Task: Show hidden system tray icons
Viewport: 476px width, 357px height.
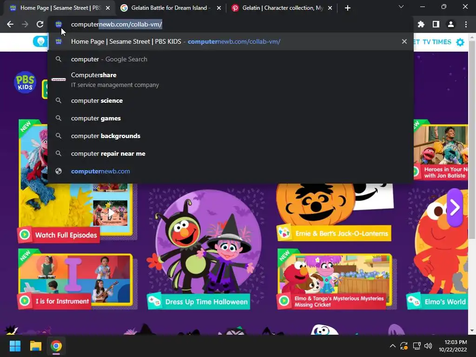Action: pyautogui.click(x=392, y=346)
